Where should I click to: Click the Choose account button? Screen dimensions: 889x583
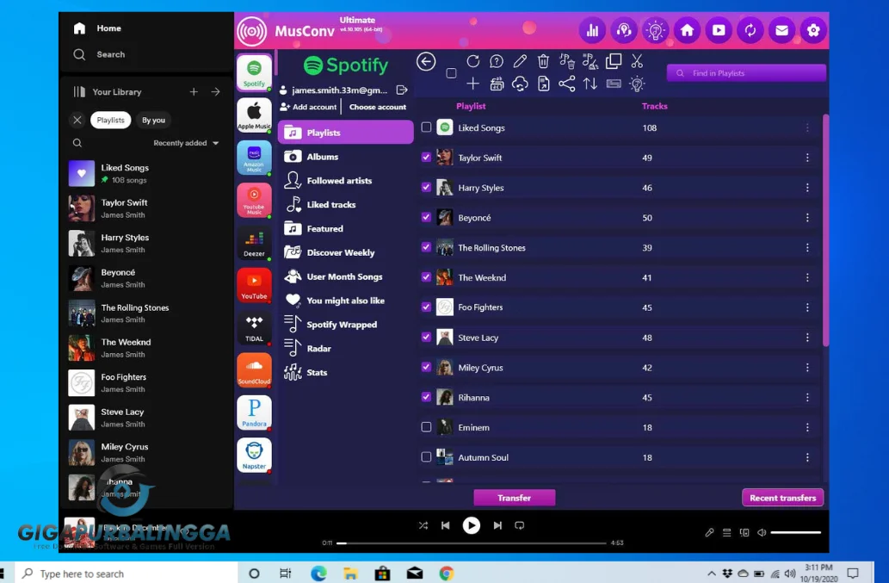[378, 107]
